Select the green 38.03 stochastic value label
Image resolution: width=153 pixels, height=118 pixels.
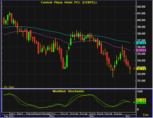pos(141,102)
